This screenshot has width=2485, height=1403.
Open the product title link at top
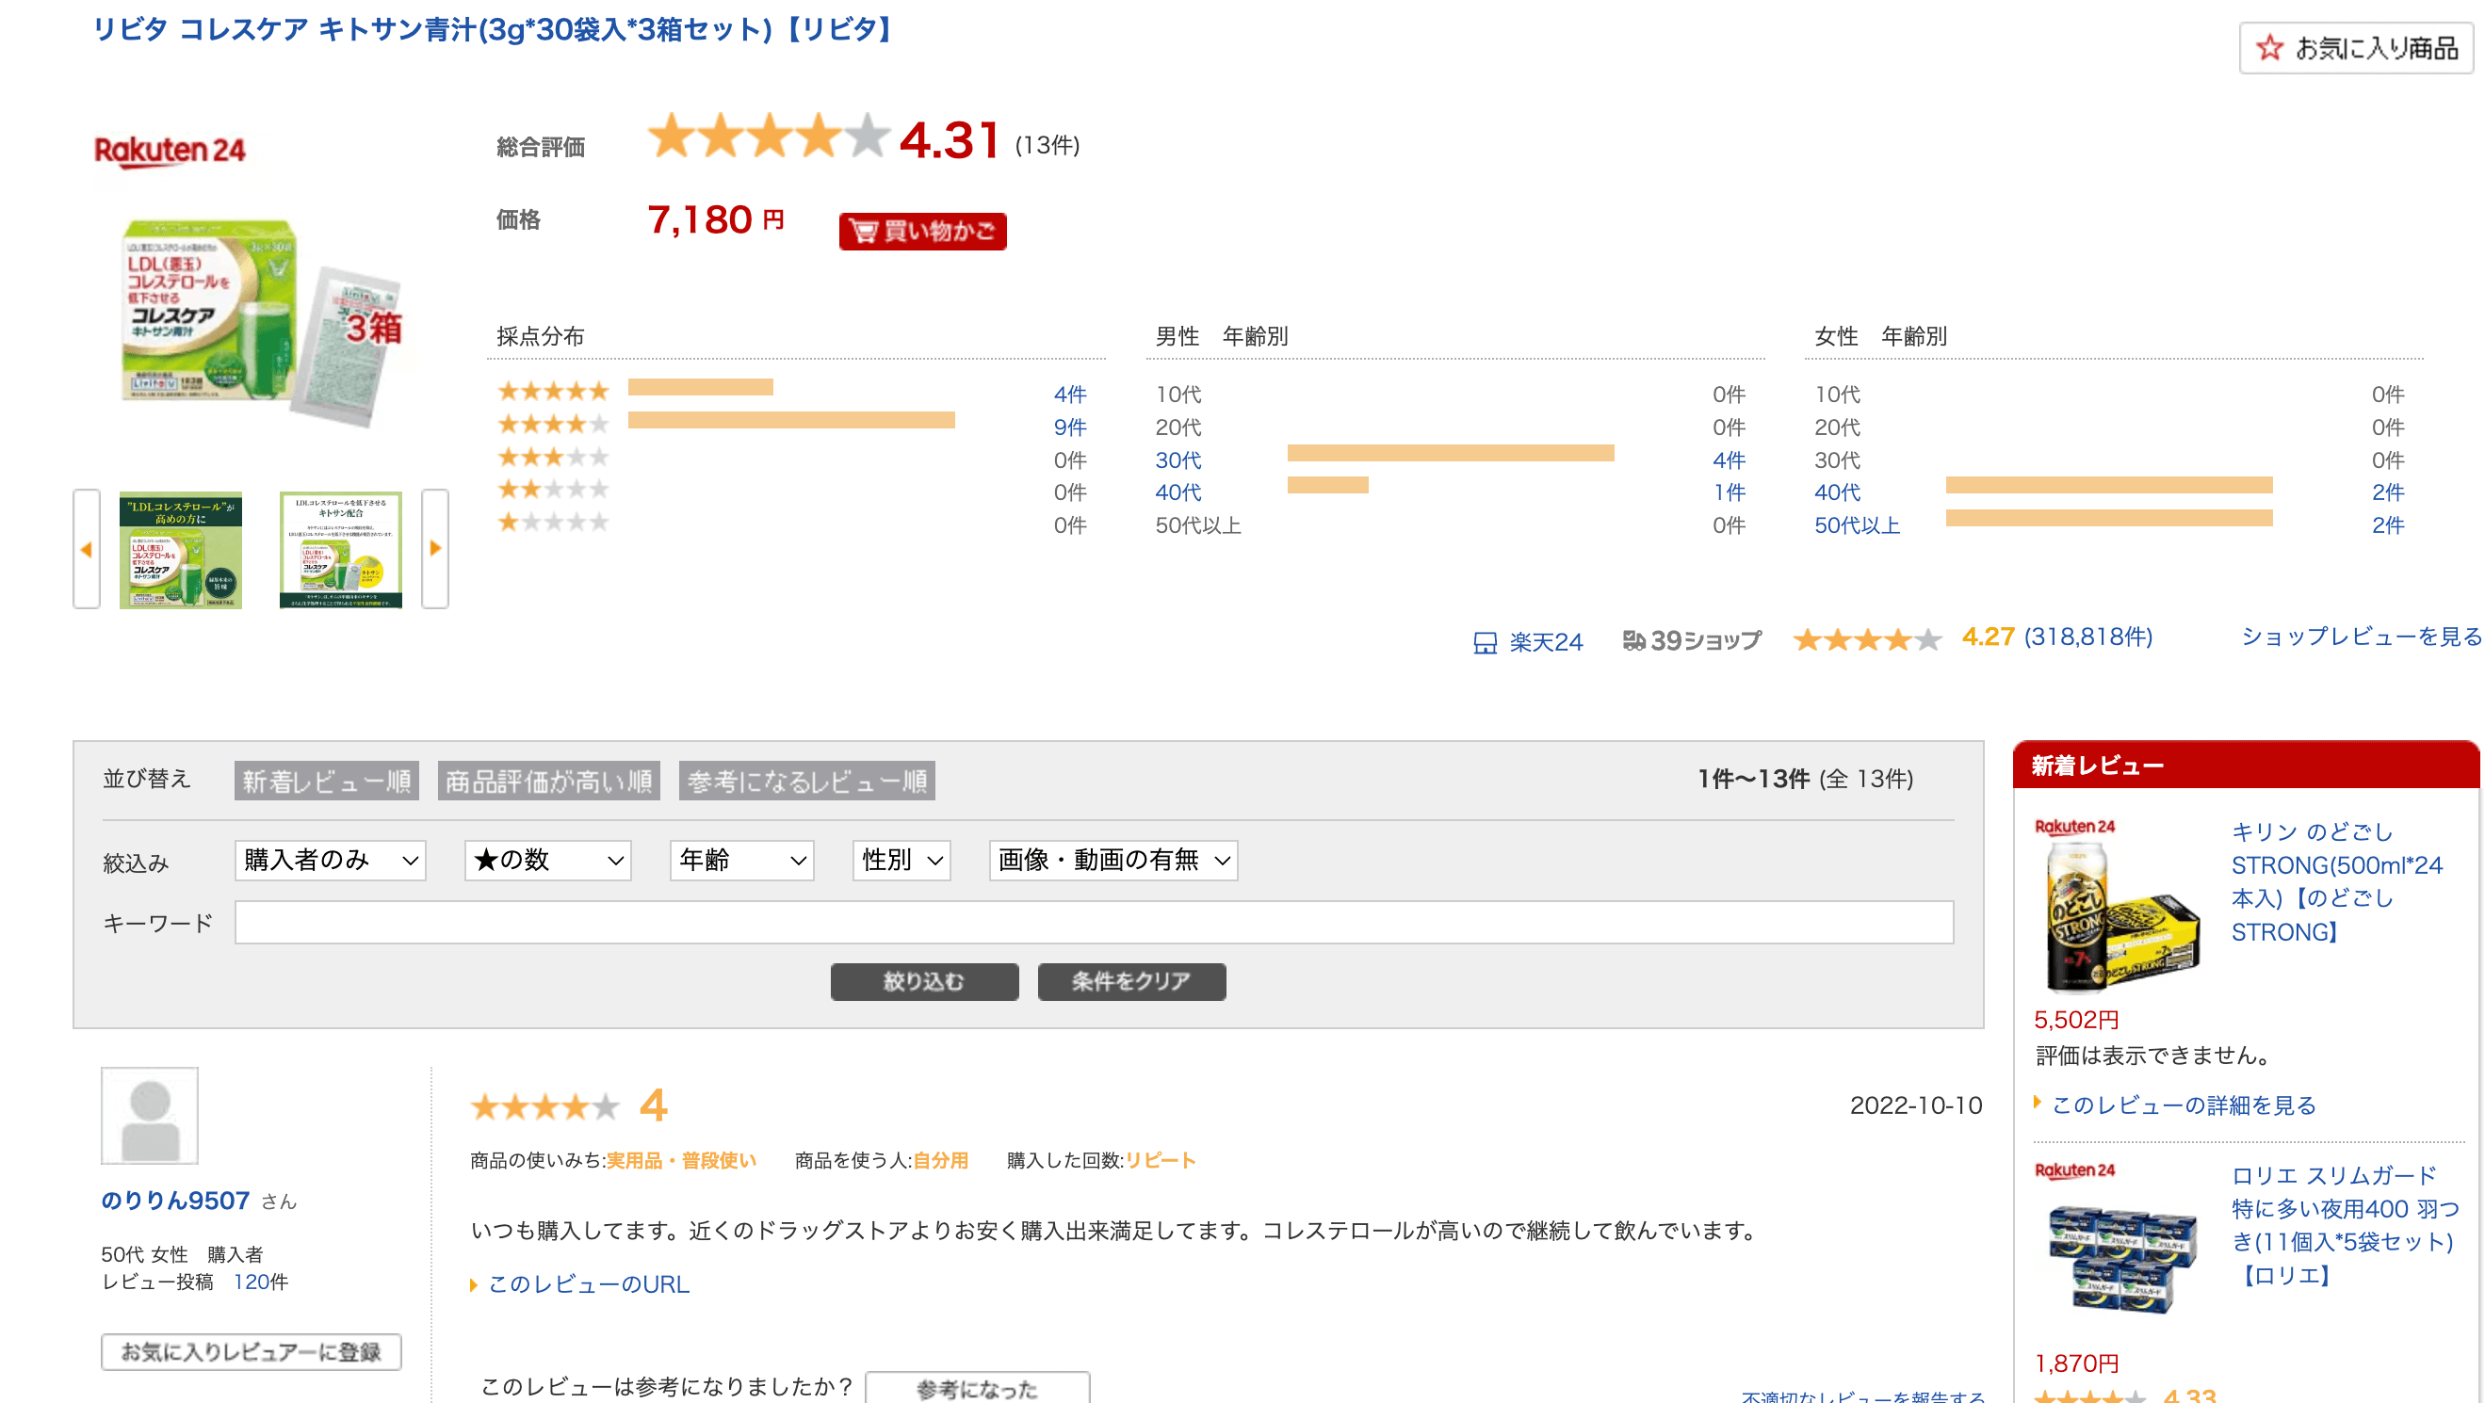[491, 29]
